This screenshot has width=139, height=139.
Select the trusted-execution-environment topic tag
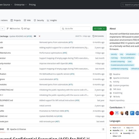[x=122, y=65]
